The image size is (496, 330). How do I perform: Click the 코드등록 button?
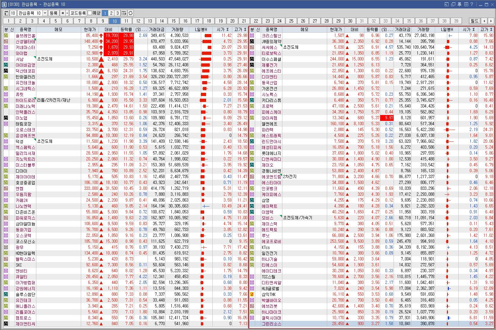78,13
